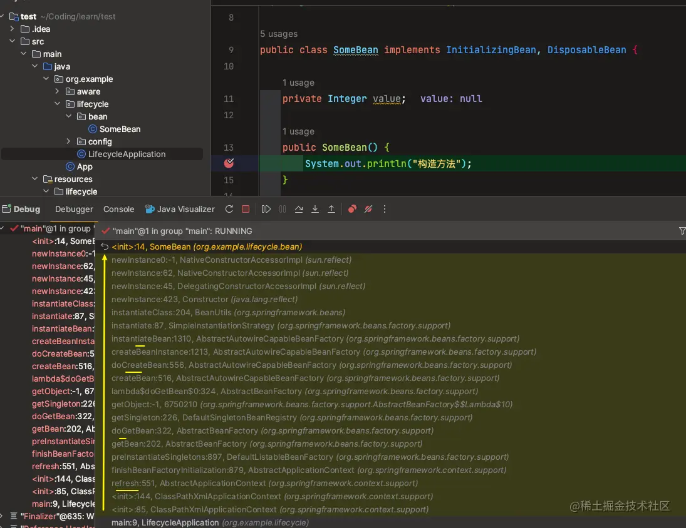
Task: Expand the config package
Action: [x=69, y=141]
